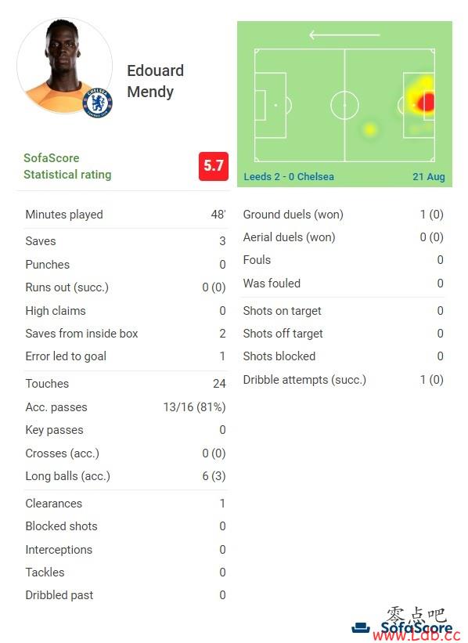Click the yellow heatmap spot near midfield
Screen dimensions: 468x643
click(369, 129)
